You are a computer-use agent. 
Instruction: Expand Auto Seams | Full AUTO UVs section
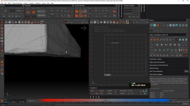pos(159,65)
